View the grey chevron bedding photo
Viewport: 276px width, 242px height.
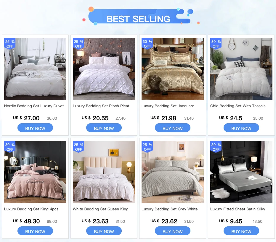pyautogui.click(x=172, y=172)
